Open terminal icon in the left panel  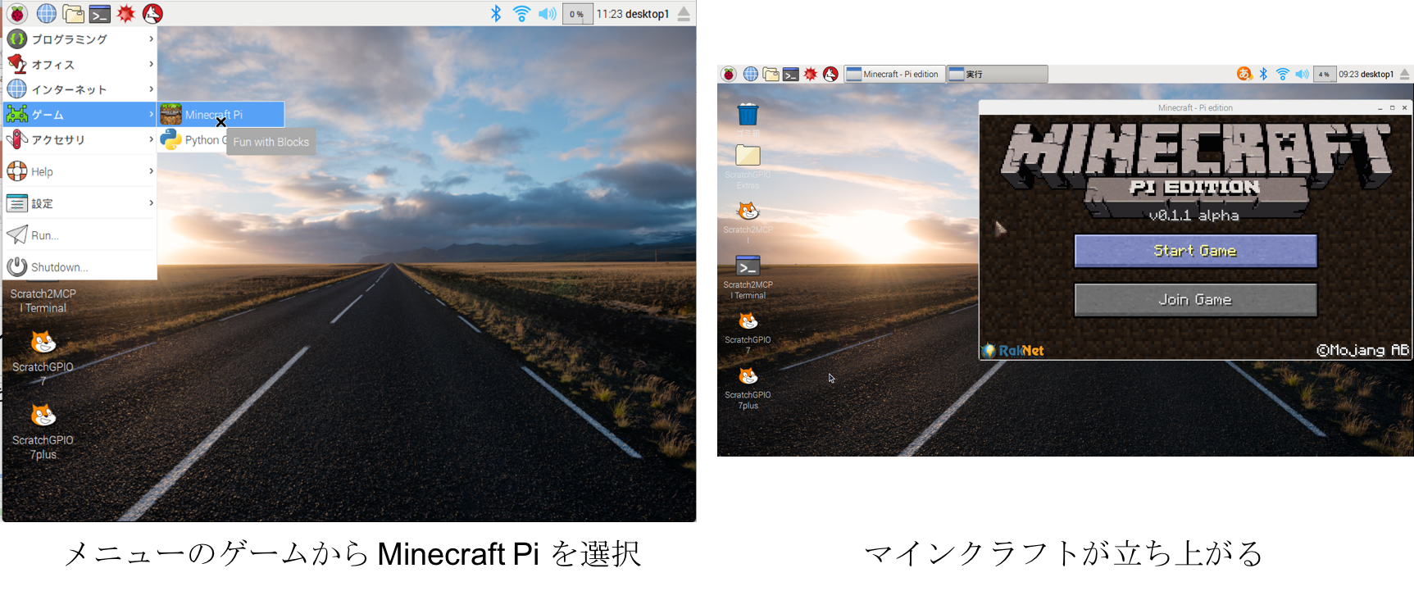(100, 14)
